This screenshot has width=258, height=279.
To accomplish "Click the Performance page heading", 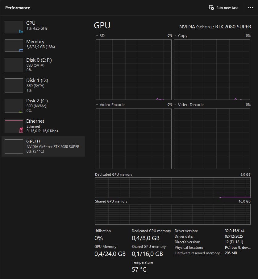I will [18, 8].
